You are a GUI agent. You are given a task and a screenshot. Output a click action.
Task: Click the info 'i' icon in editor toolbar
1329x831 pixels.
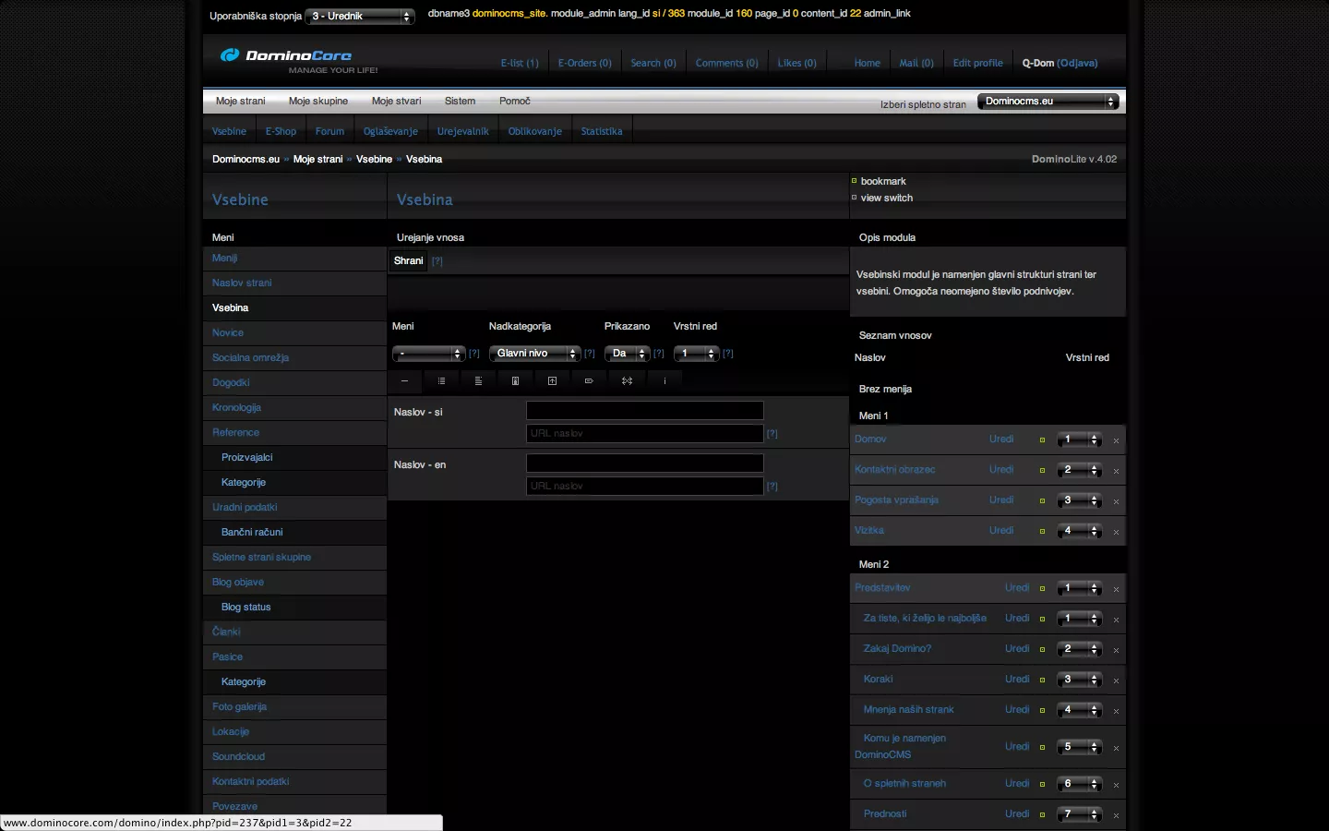tap(664, 381)
